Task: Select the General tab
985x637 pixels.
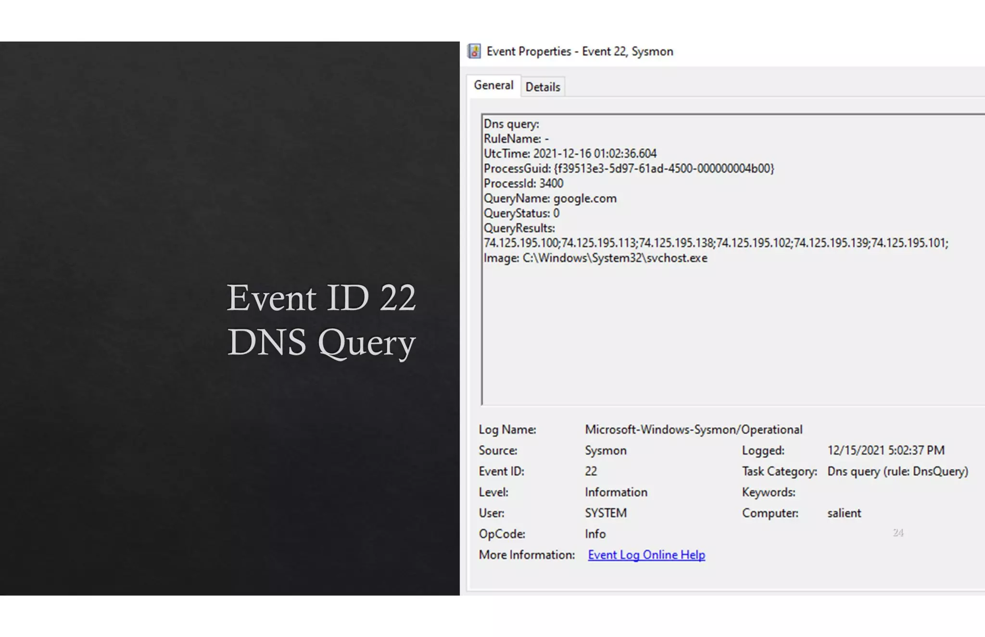Action: (x=493, y=86)
